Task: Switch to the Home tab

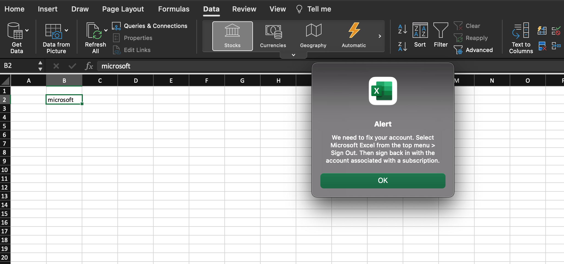Action: pyautogui.click(x=15, y=9)
